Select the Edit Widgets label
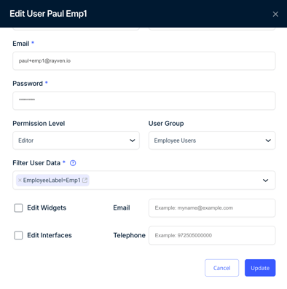The image size is (287, 289). [47, 208]
